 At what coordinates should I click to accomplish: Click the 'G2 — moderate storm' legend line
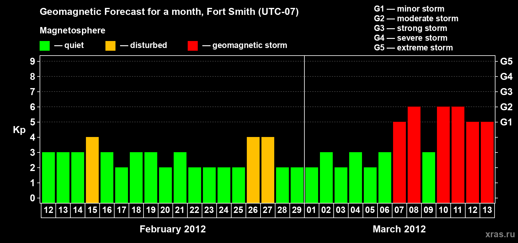coord(416,19)
